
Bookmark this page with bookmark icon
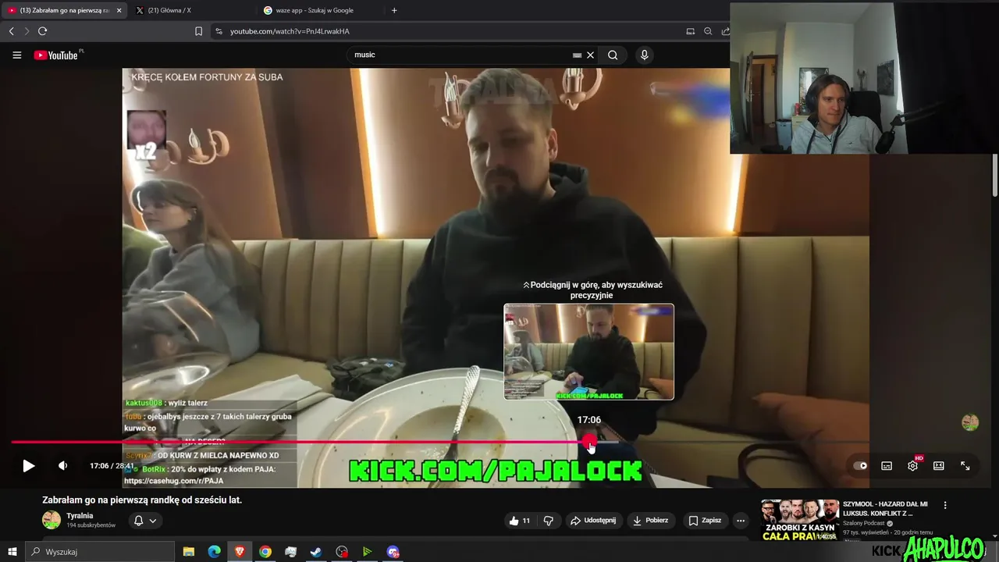198,31
